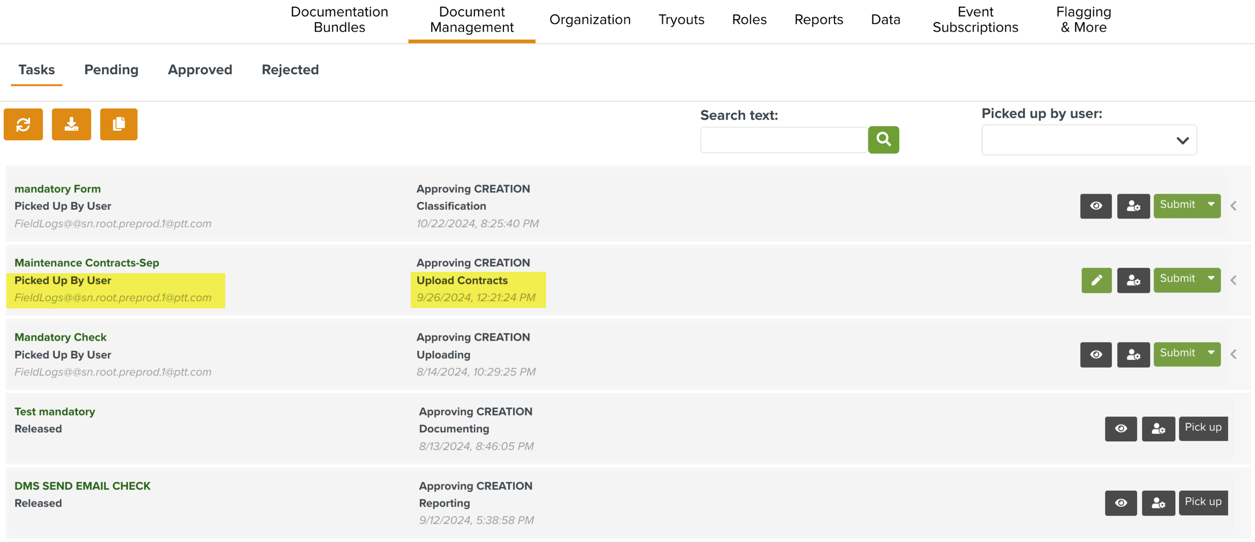Click the green search magnifier button

883,140
